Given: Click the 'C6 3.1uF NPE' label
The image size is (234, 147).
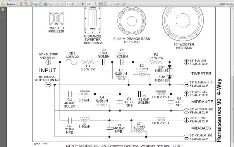Looking at the screenshot, I should coord(179,102).
